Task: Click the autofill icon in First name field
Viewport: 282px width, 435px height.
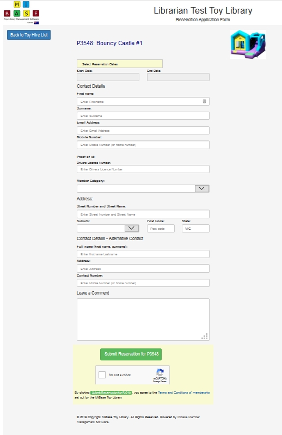Action: pos(204,101)
